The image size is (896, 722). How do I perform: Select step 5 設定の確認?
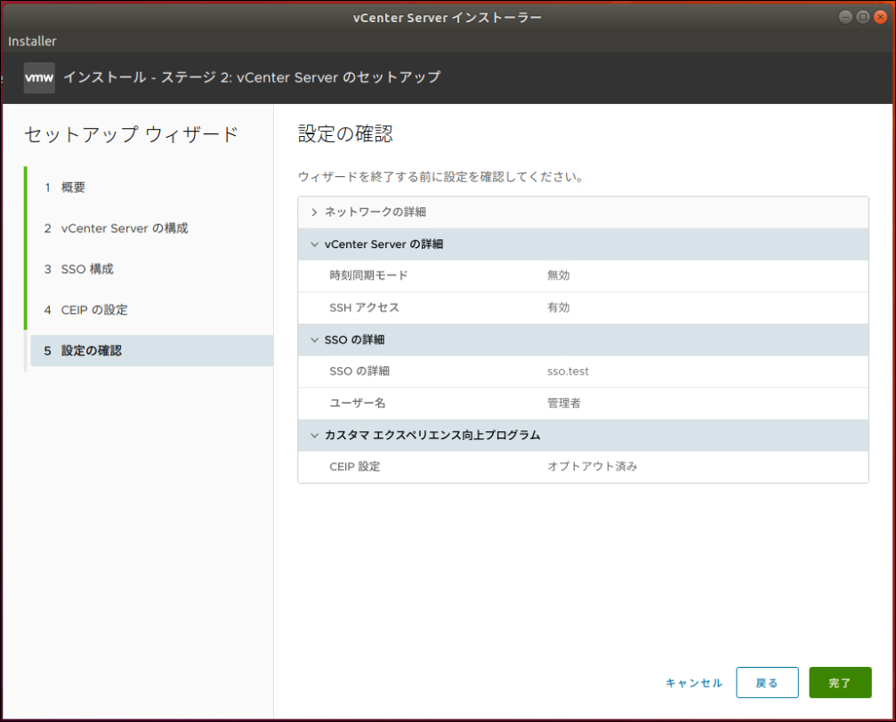(x=151, y=350)
